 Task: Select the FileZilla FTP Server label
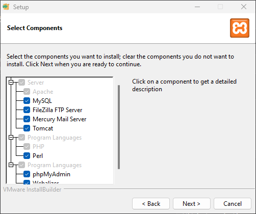coord(57,110)
